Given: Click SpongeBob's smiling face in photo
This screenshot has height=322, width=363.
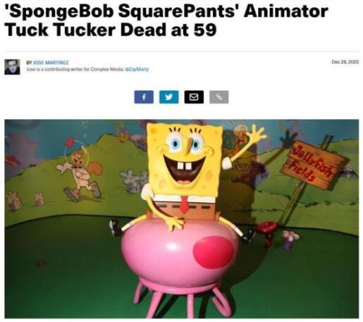Looking at the screenshot, I should 185,155.
